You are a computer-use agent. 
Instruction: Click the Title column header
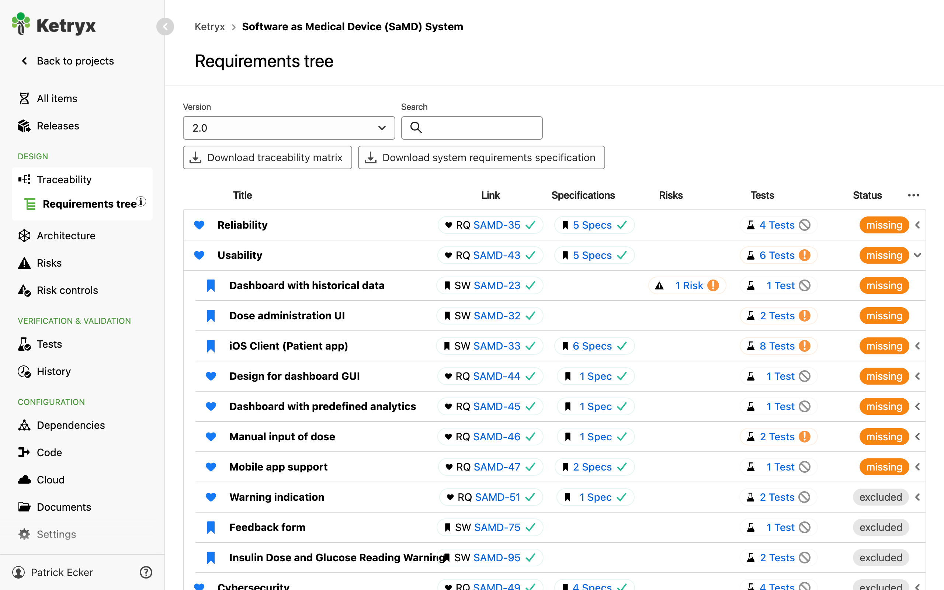click(x=242, y=195)
